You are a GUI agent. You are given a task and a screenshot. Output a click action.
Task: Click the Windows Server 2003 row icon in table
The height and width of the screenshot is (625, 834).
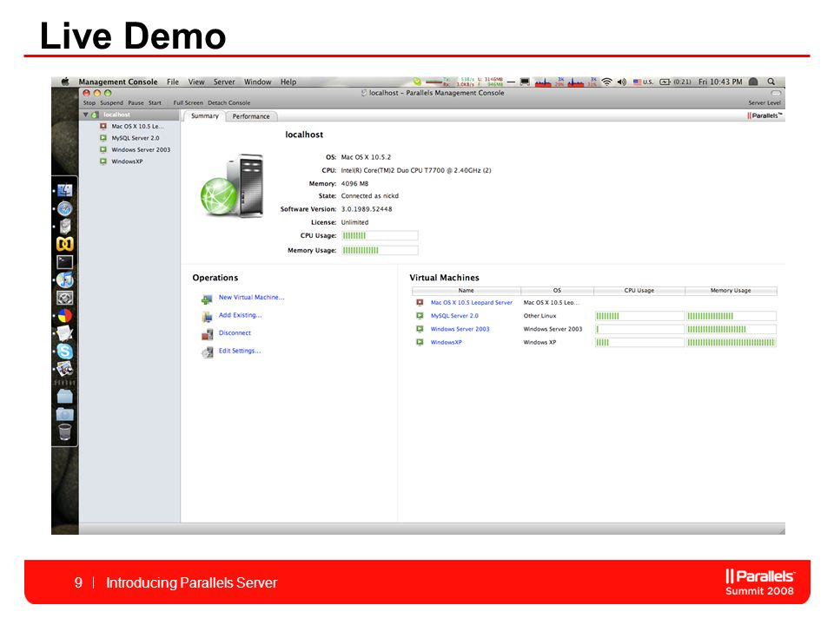point(420,329)
